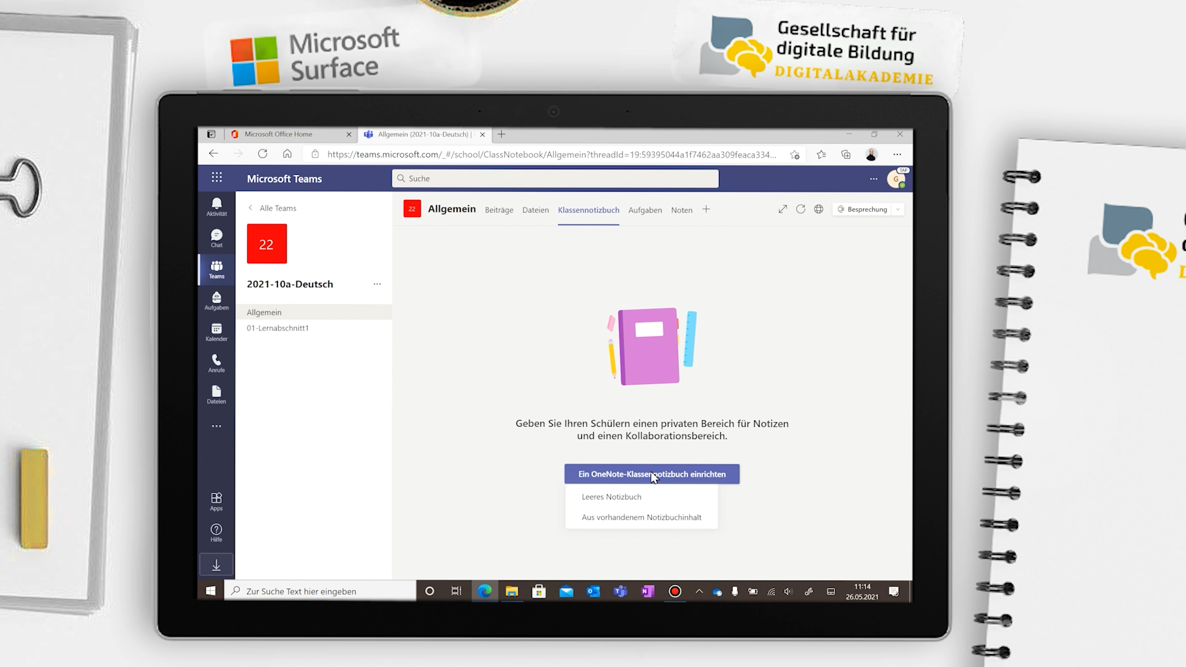This screenshot has width=1186, height=667.
Task: Reload the Klassennotizbuch tab
Action: tap(801, 209)
